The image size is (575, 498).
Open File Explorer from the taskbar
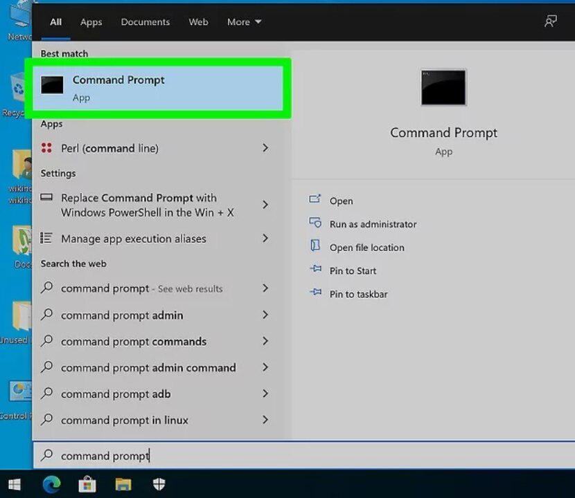[x=123, y=484]
